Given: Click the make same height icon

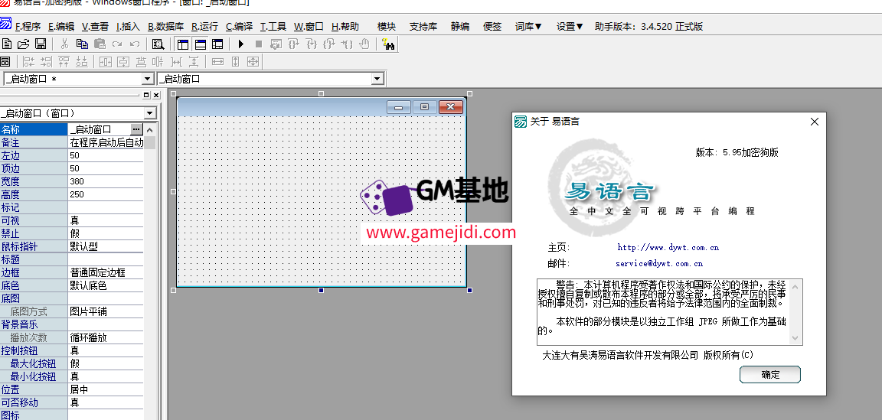Looking at the screenshot, I should point(236,61).
